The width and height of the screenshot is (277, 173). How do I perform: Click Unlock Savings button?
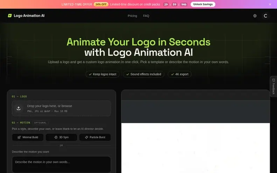point(203,5)
